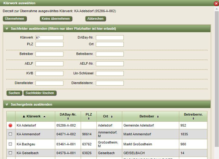The image size is (219, 159).
Task: Close the Klärwerk auswählen dialog
Action: [x=216, y=3]
